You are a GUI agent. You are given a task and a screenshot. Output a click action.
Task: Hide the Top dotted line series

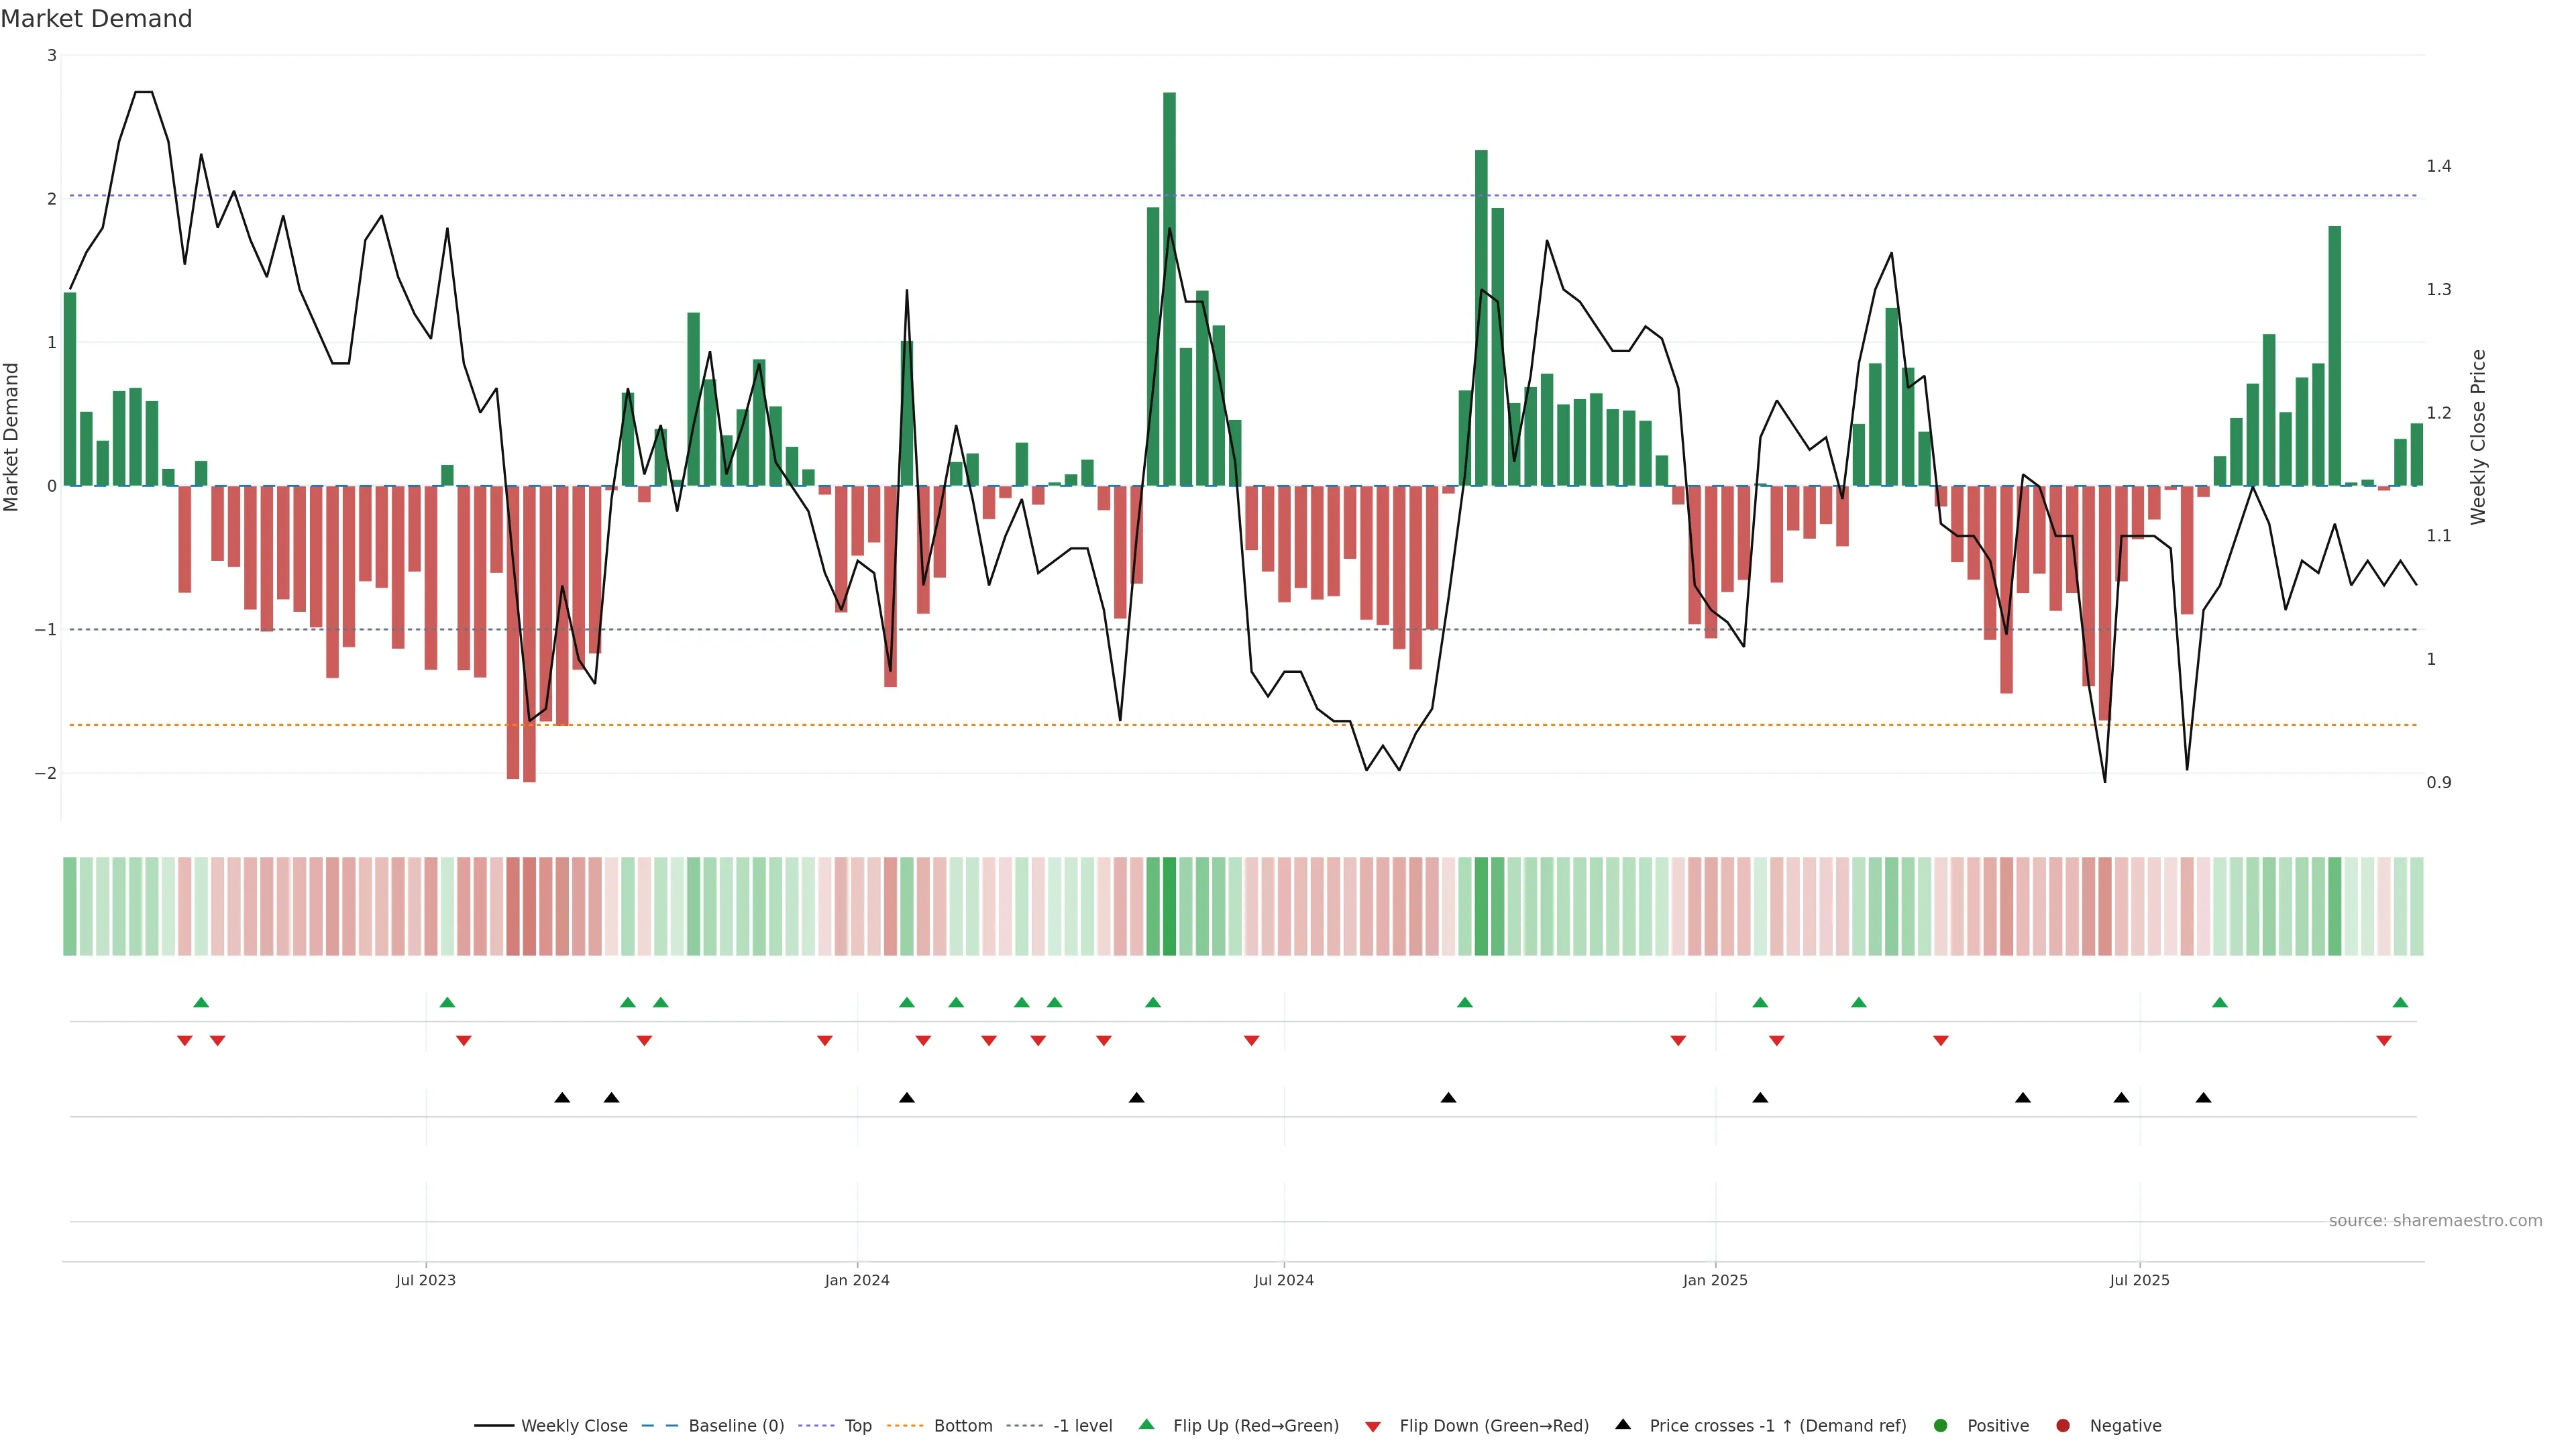click(857, 1426)
